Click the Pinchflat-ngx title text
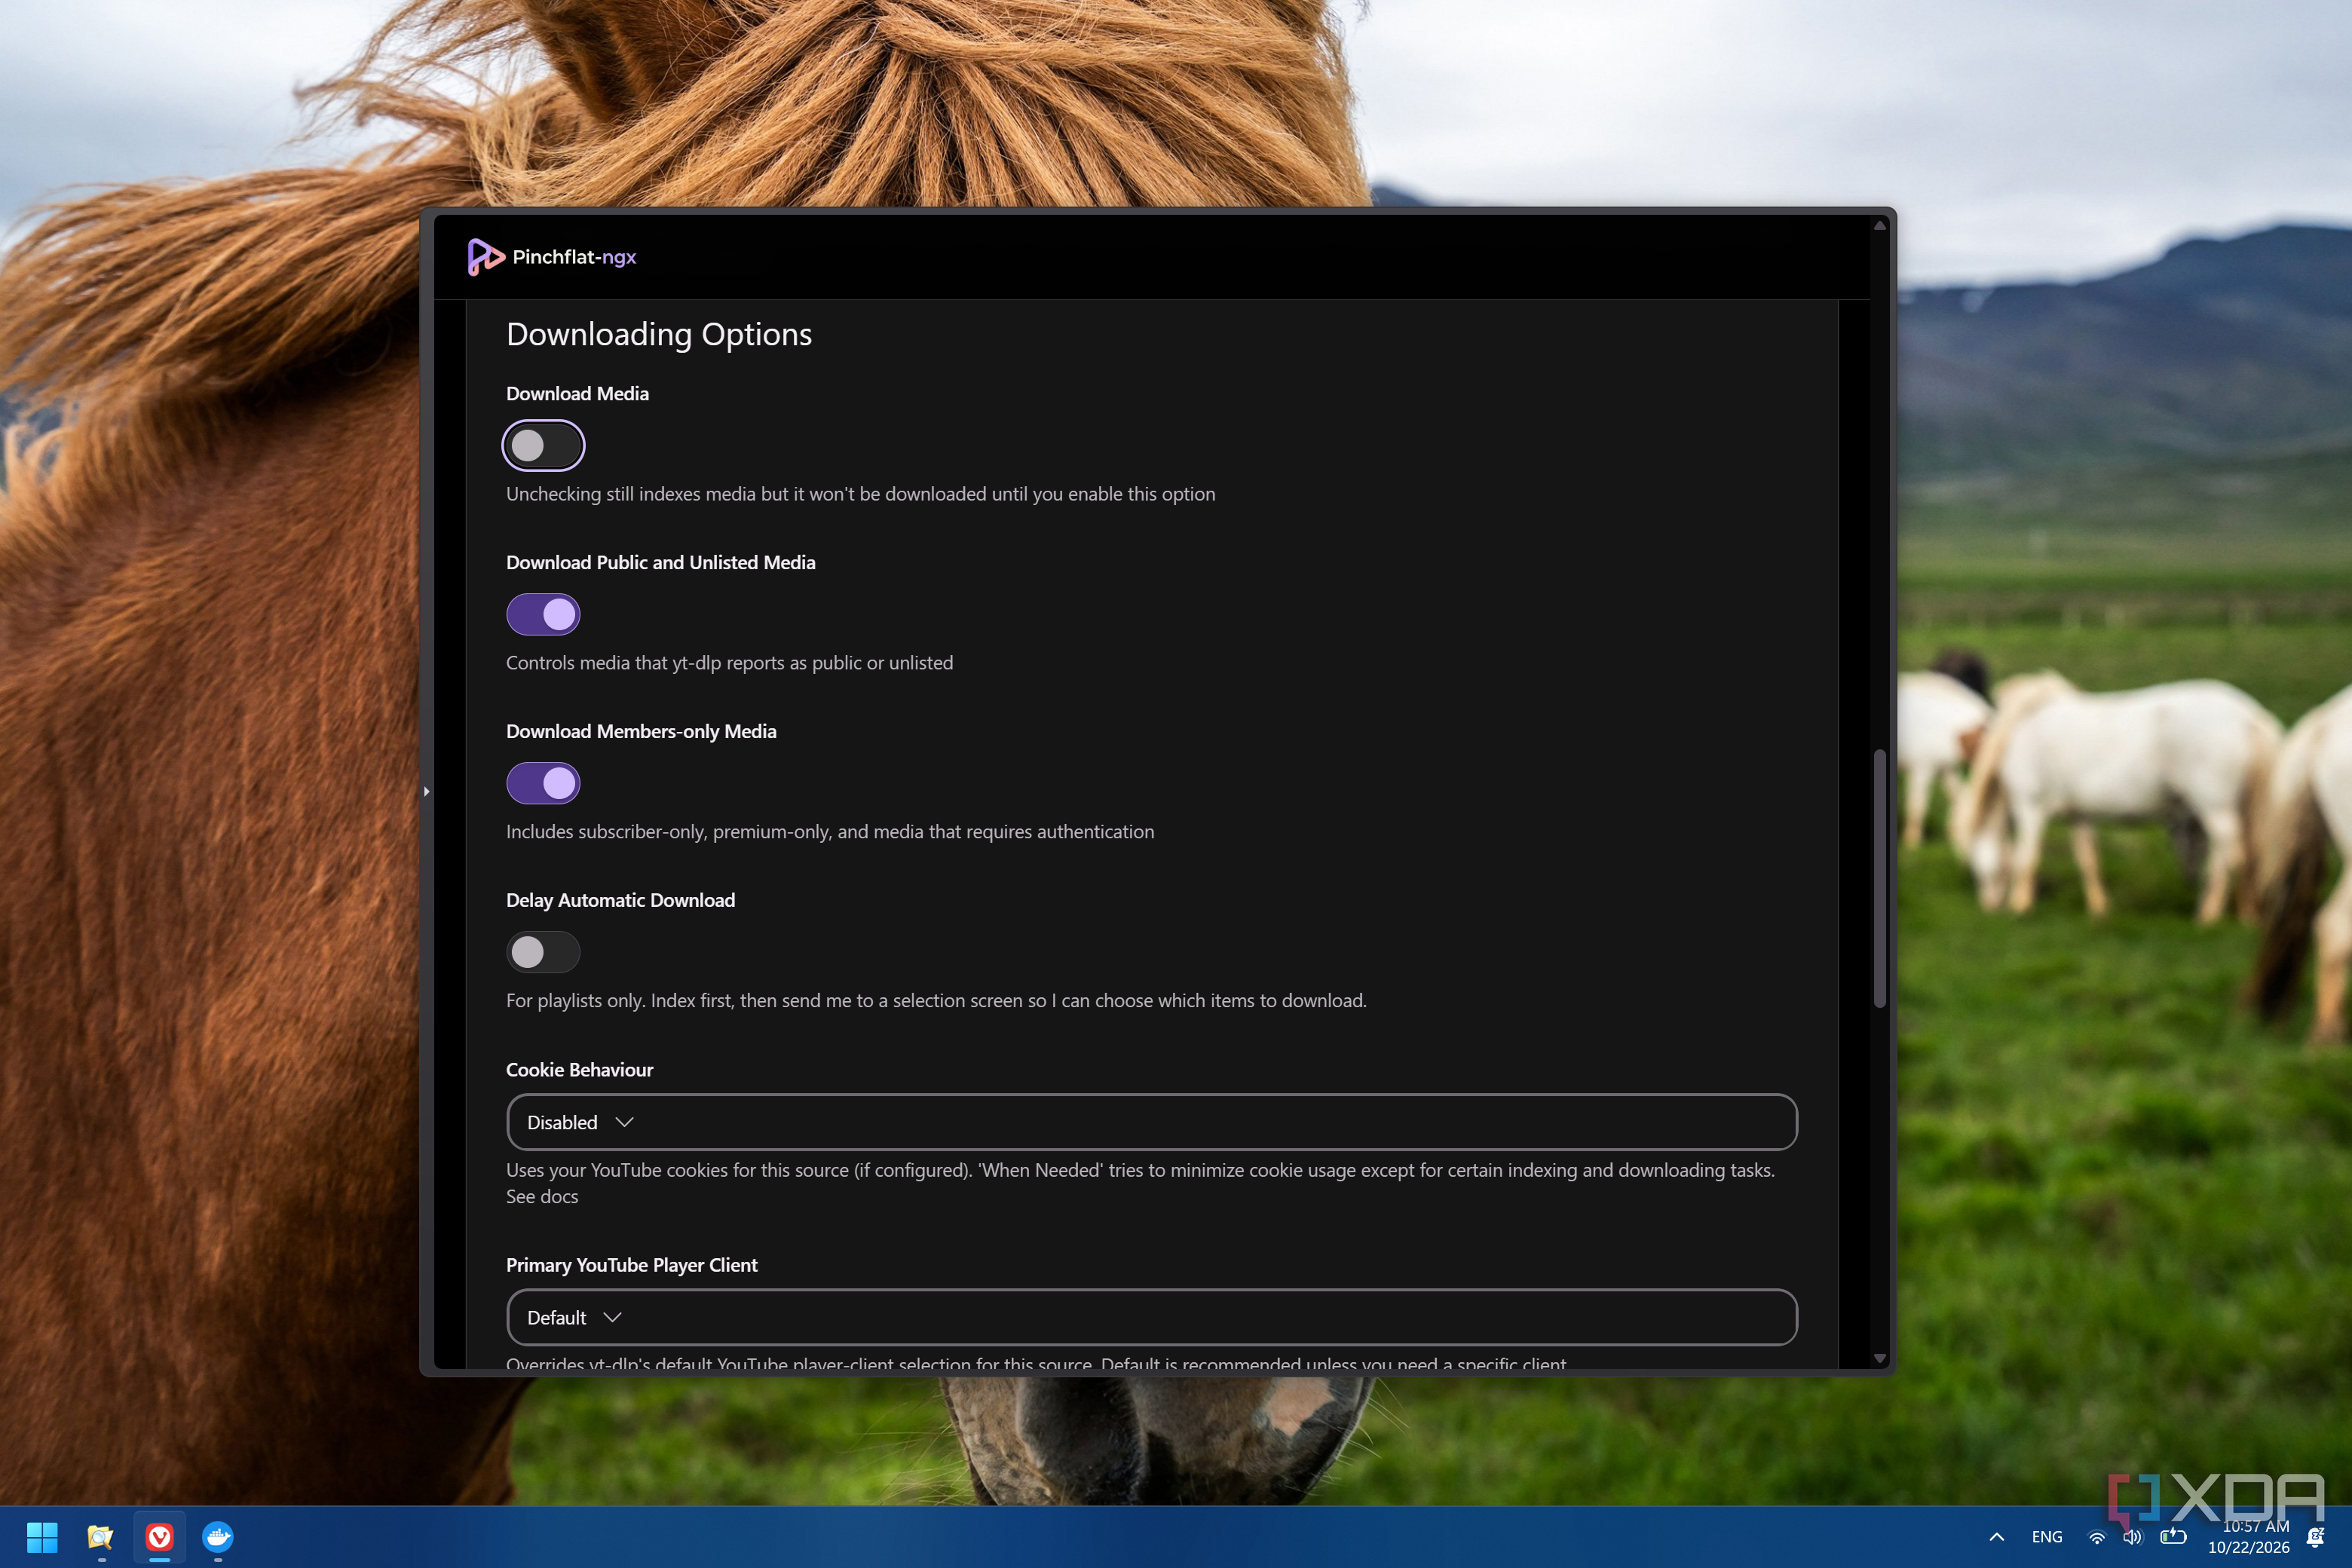The width and height of the screenshot is (2352, 1568). (574, 257)
